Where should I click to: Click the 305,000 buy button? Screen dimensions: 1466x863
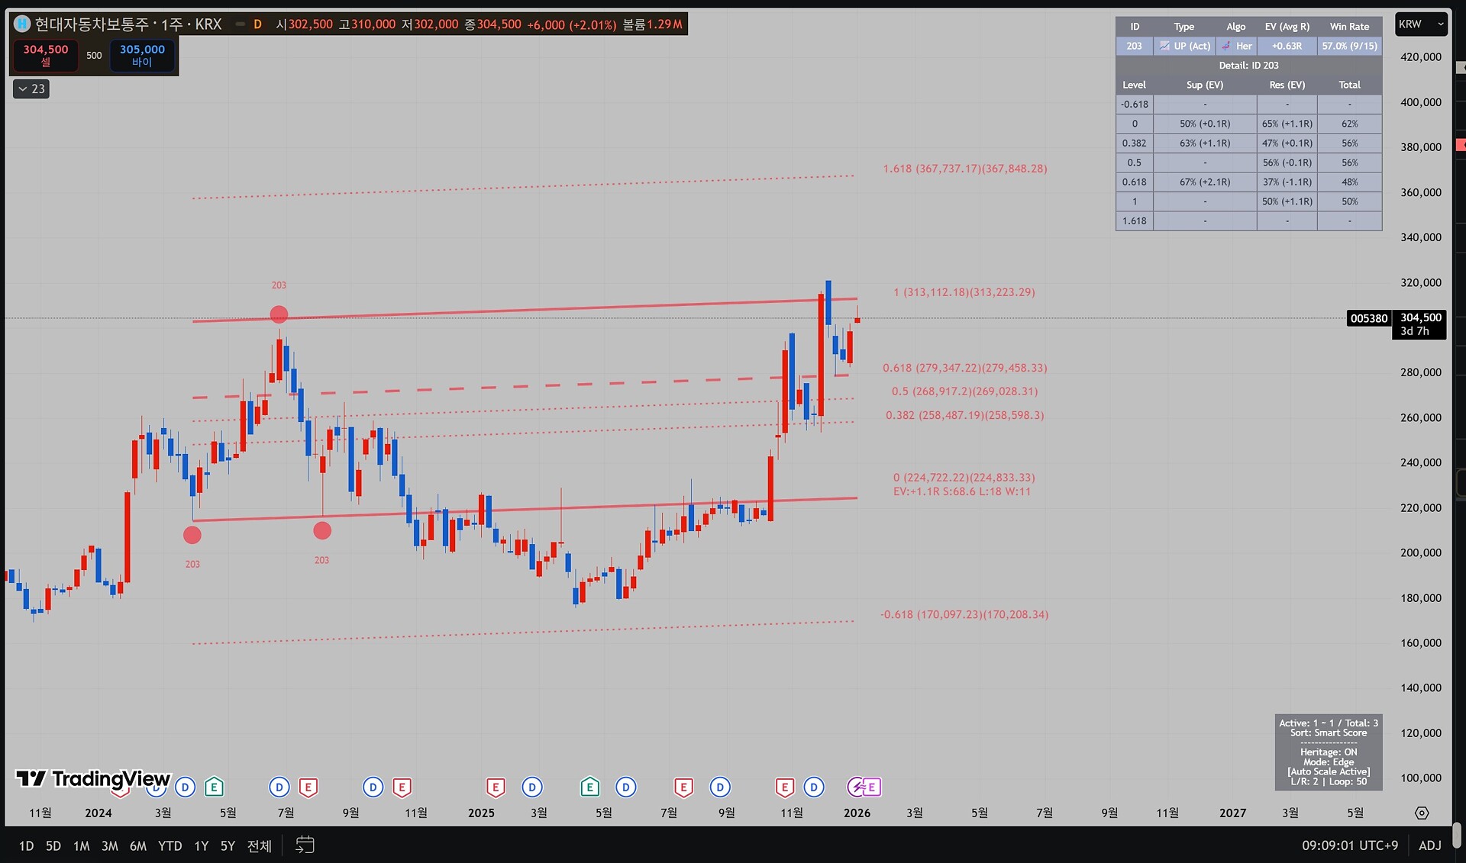click(142, 55)
